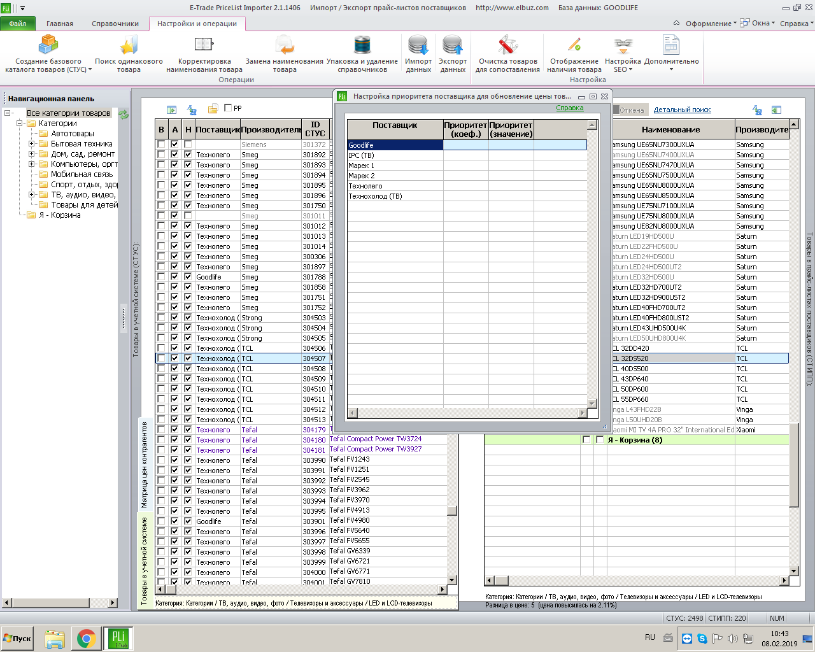This screenshot has height=652, width=815.
Task: Refresh the category tree with green arrows
Action: [124, 114]
